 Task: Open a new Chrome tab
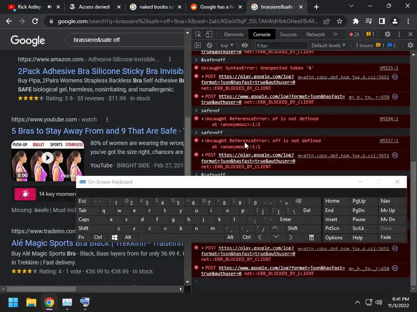pyautogui.click(x=316, y=7)
